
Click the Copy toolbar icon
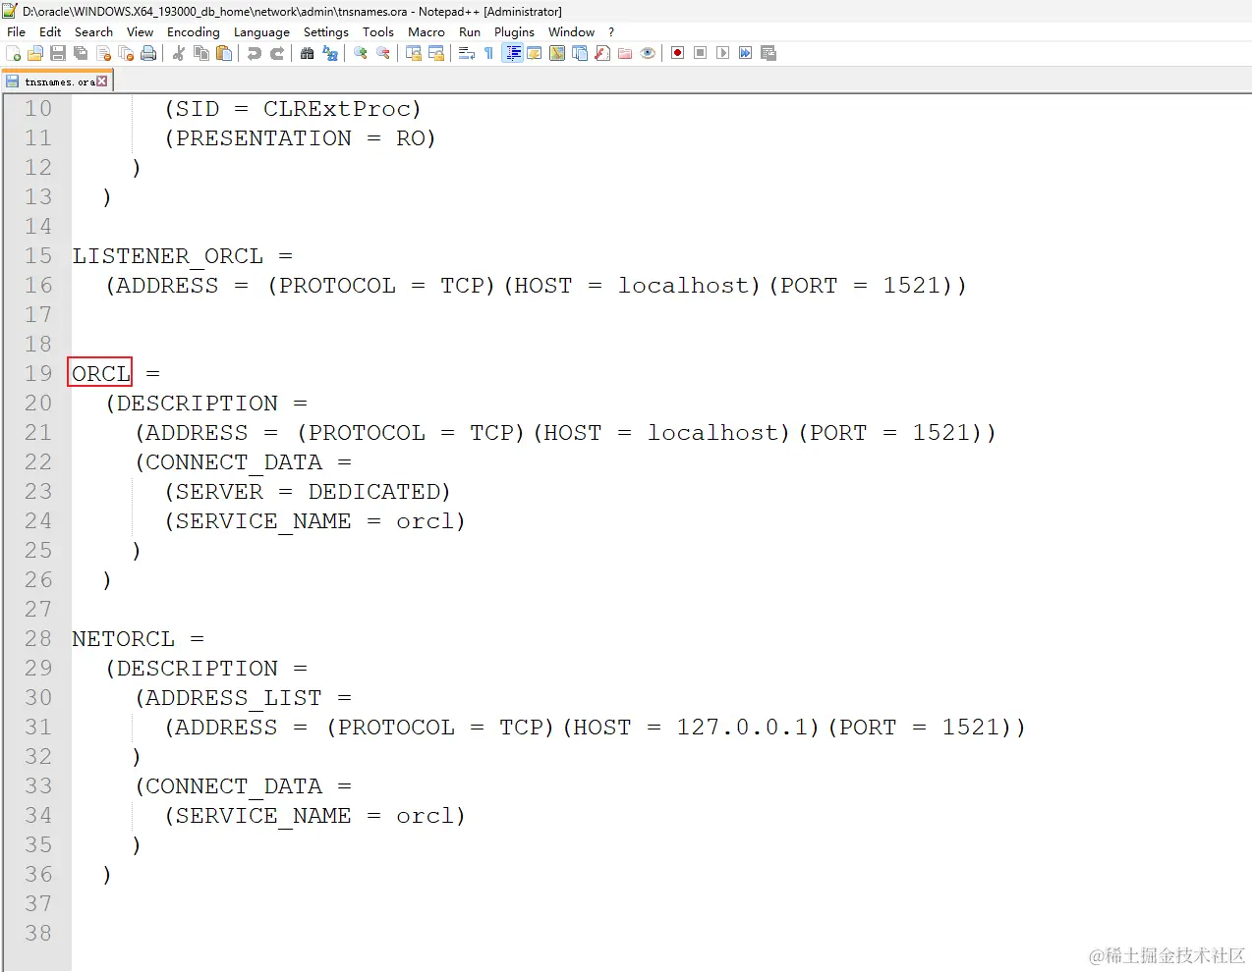(x=201, y=53)
